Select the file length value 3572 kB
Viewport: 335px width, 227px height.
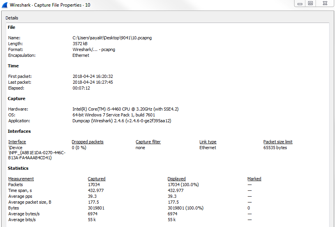[x=80, y=44]
